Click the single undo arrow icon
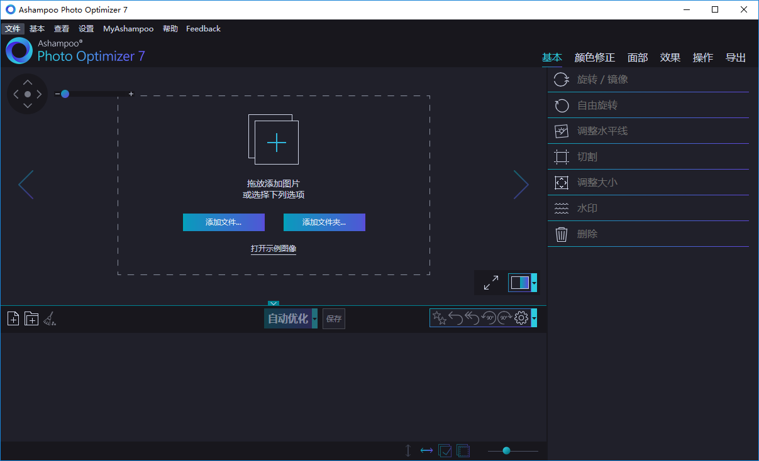759x461 pixels. pos(456,318)
